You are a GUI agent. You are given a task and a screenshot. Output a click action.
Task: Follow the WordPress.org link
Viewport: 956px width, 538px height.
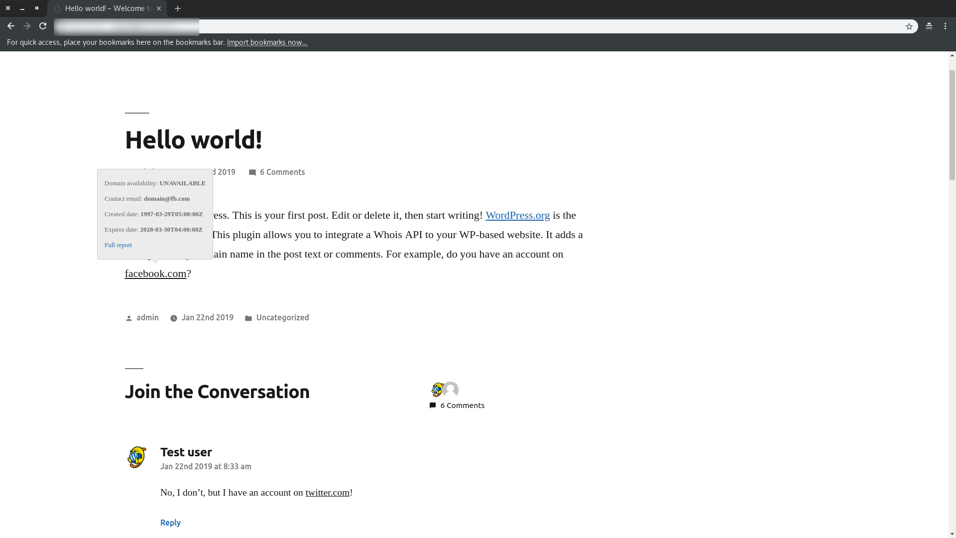coord(518,215)
